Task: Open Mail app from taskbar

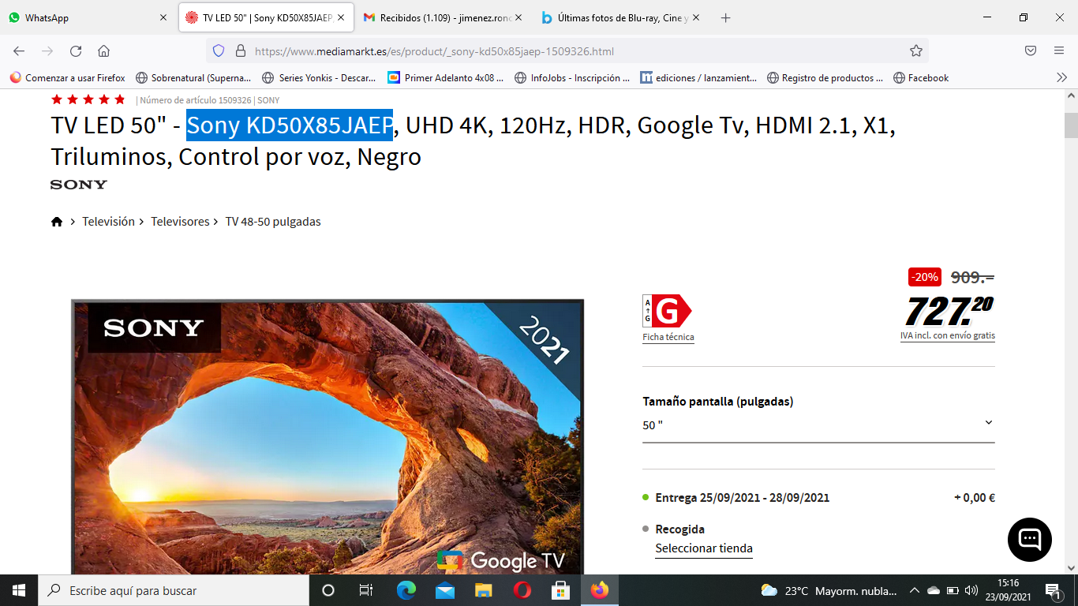Action: [445, 590]
